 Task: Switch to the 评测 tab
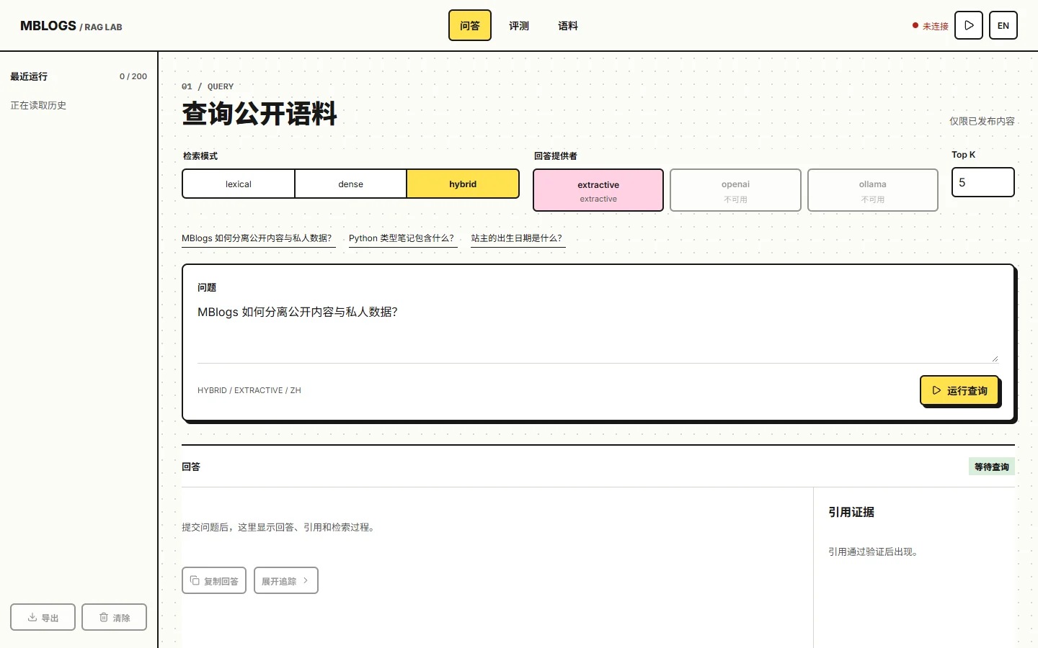[519, 25]
